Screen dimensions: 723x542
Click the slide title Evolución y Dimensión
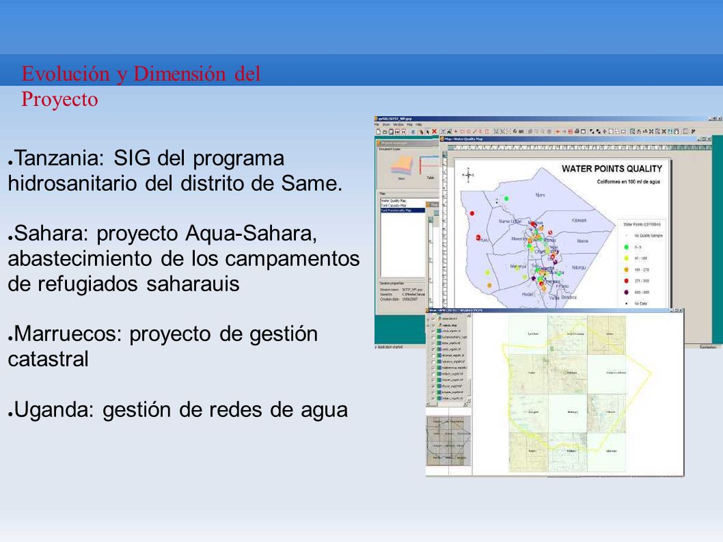coord(141,86)
